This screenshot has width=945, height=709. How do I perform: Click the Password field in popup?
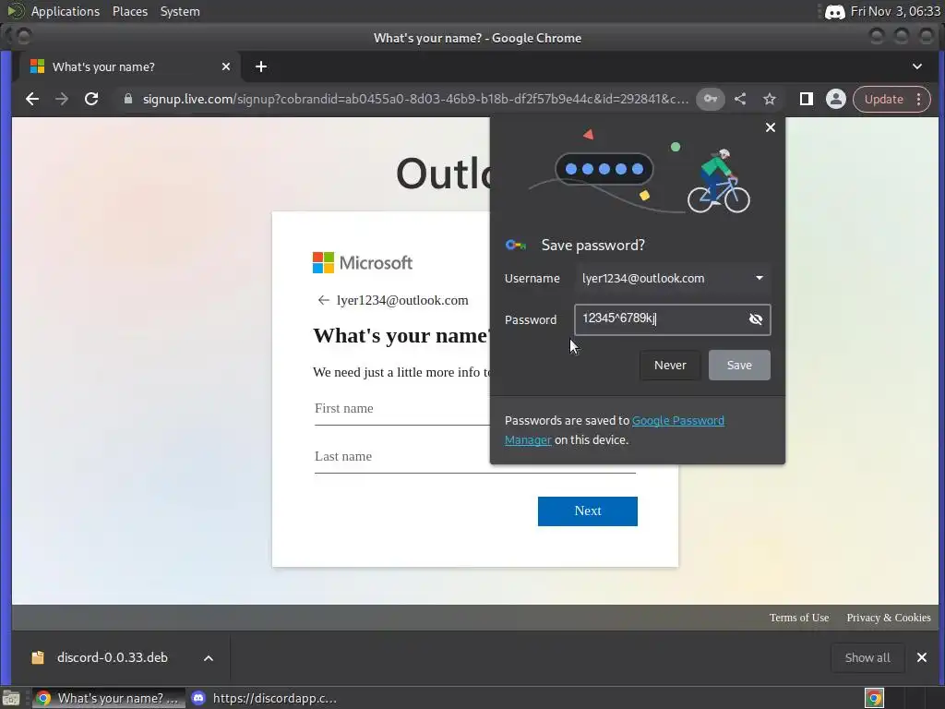[673, 319]
